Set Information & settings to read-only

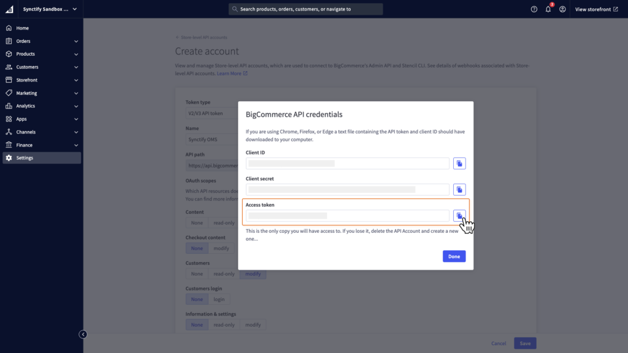pyautogui.click(x=224, y=325)
